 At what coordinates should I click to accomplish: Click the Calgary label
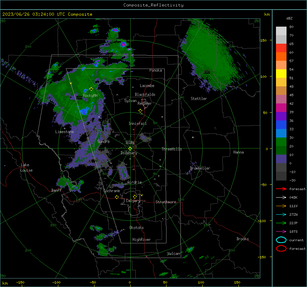(133, 201)
